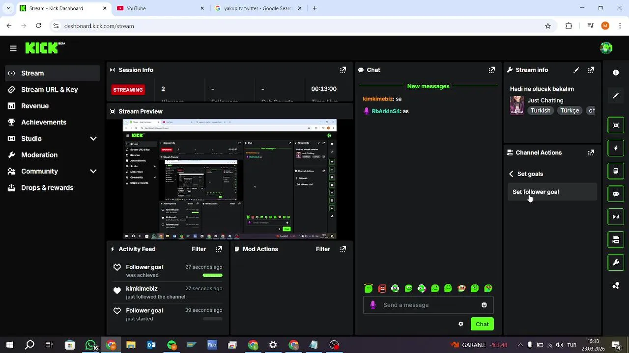
Task: Pop out the Stream info panel
Action: (x=591, y=70)
